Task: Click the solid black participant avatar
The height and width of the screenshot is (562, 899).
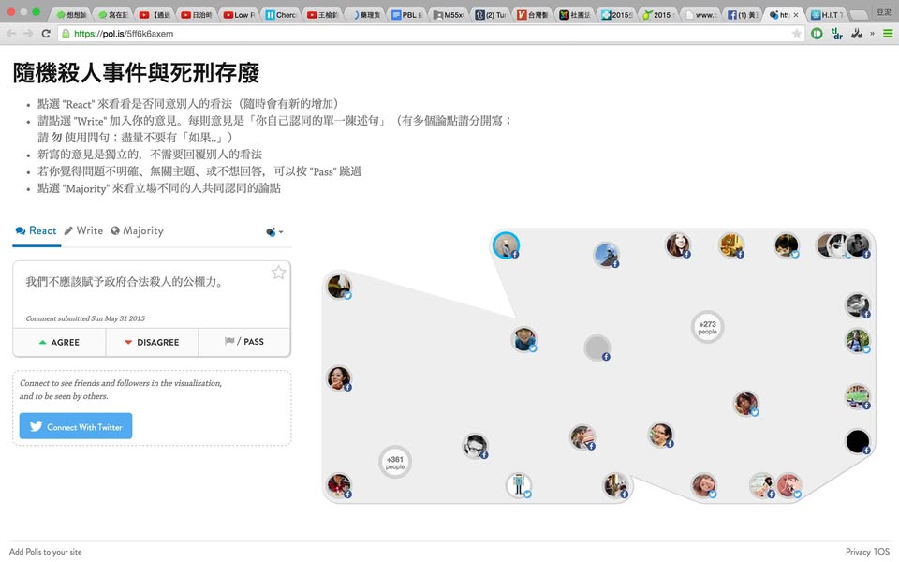Action: (x=857, y=441)
